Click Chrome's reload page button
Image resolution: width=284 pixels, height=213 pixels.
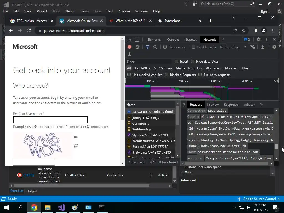(x=29, y=31)
